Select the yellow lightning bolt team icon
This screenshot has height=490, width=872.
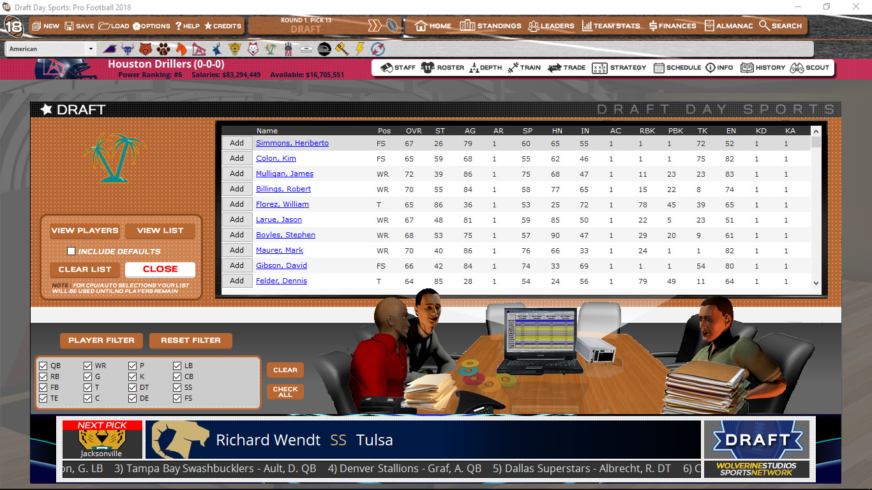tap(360, 49)
